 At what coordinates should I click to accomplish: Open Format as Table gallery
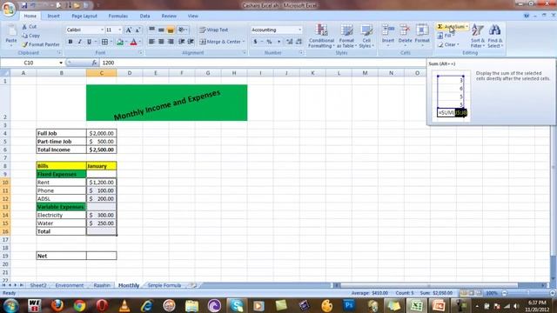point(346,36)
